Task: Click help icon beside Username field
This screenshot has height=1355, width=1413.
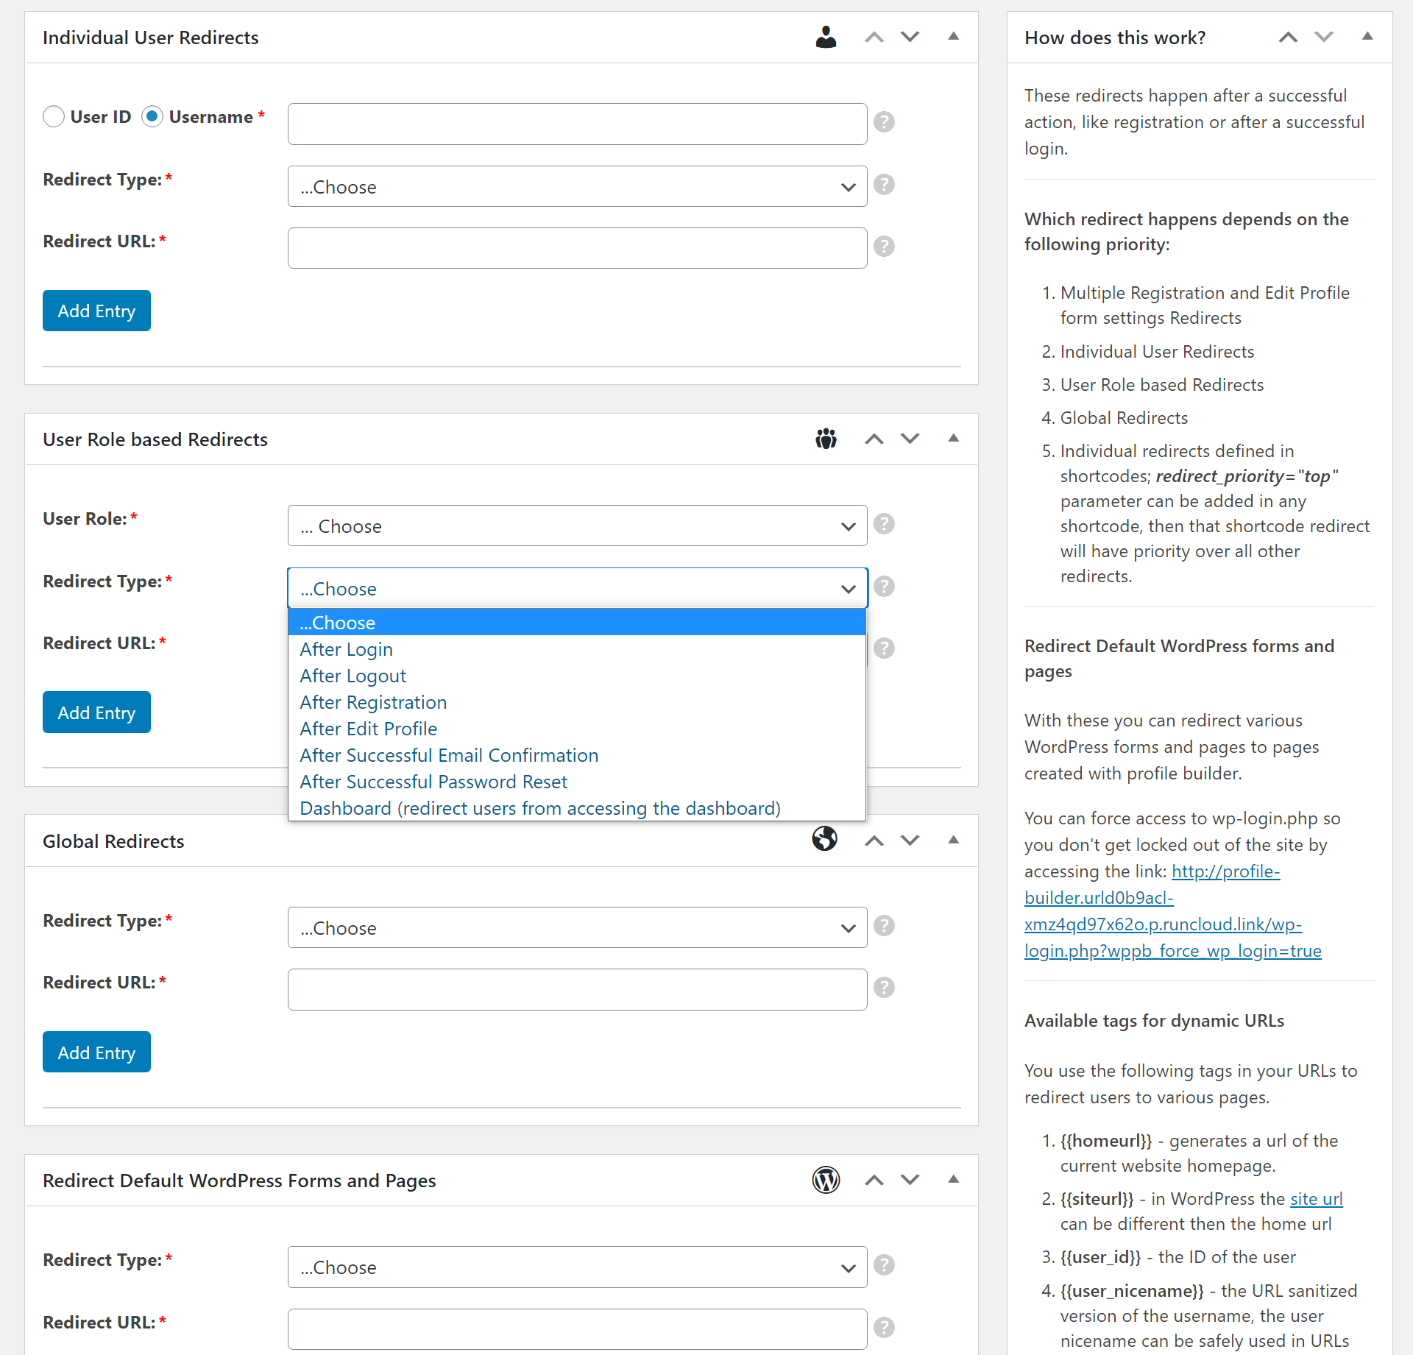Action: [884, 121]
